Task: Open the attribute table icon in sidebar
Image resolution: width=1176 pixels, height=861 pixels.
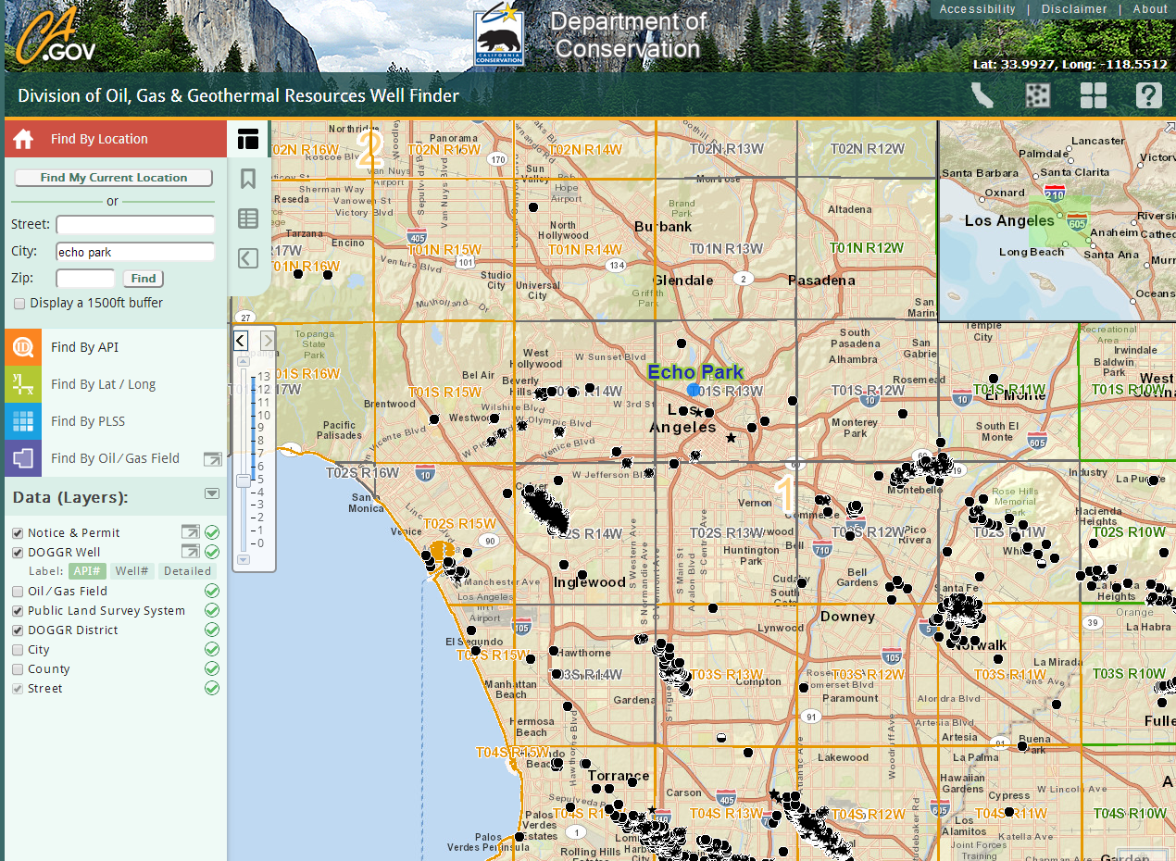Action: 248,219
